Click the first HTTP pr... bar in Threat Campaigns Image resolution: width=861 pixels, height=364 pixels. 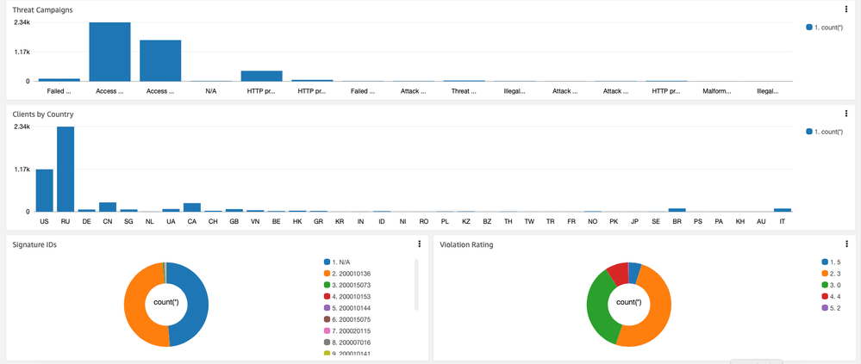pyautogui.click(x=261, y=76)
